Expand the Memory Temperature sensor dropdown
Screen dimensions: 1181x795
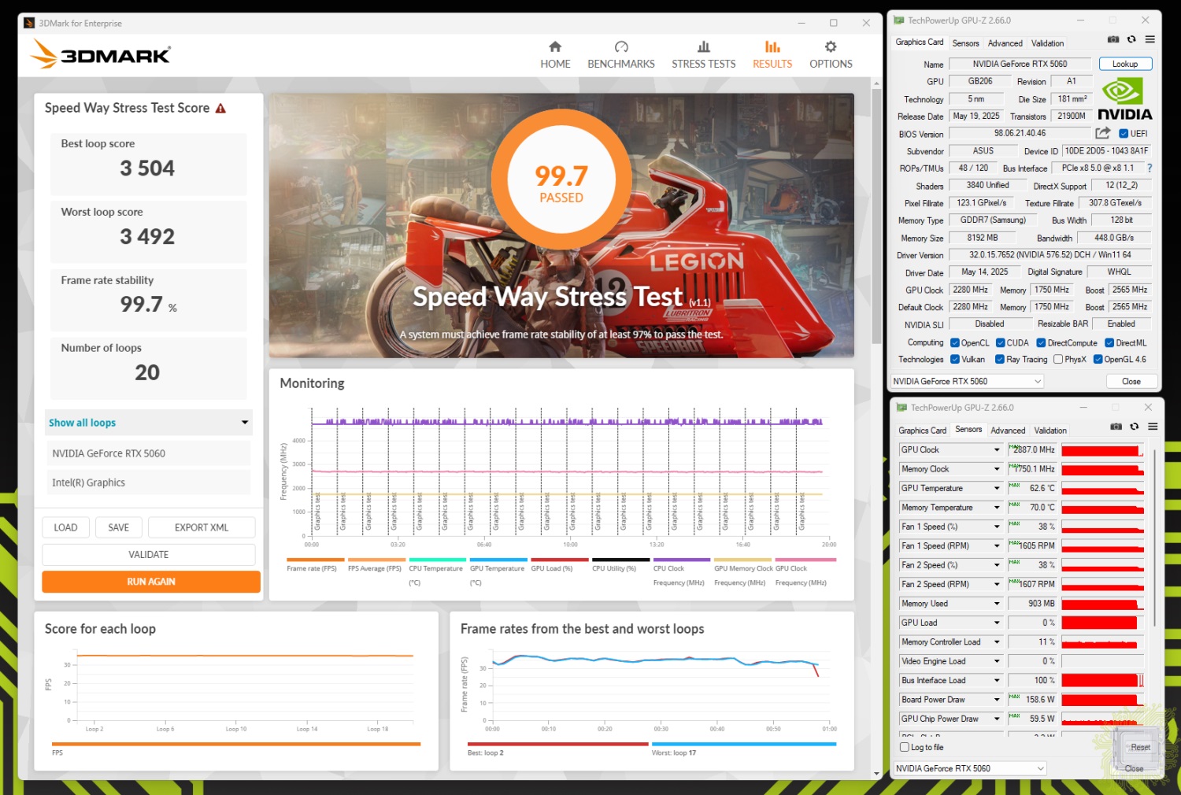(997, 508)
